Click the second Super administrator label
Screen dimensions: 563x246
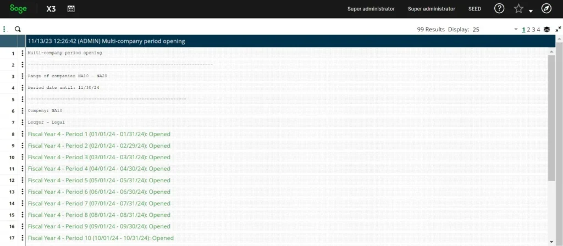[432, 9]
